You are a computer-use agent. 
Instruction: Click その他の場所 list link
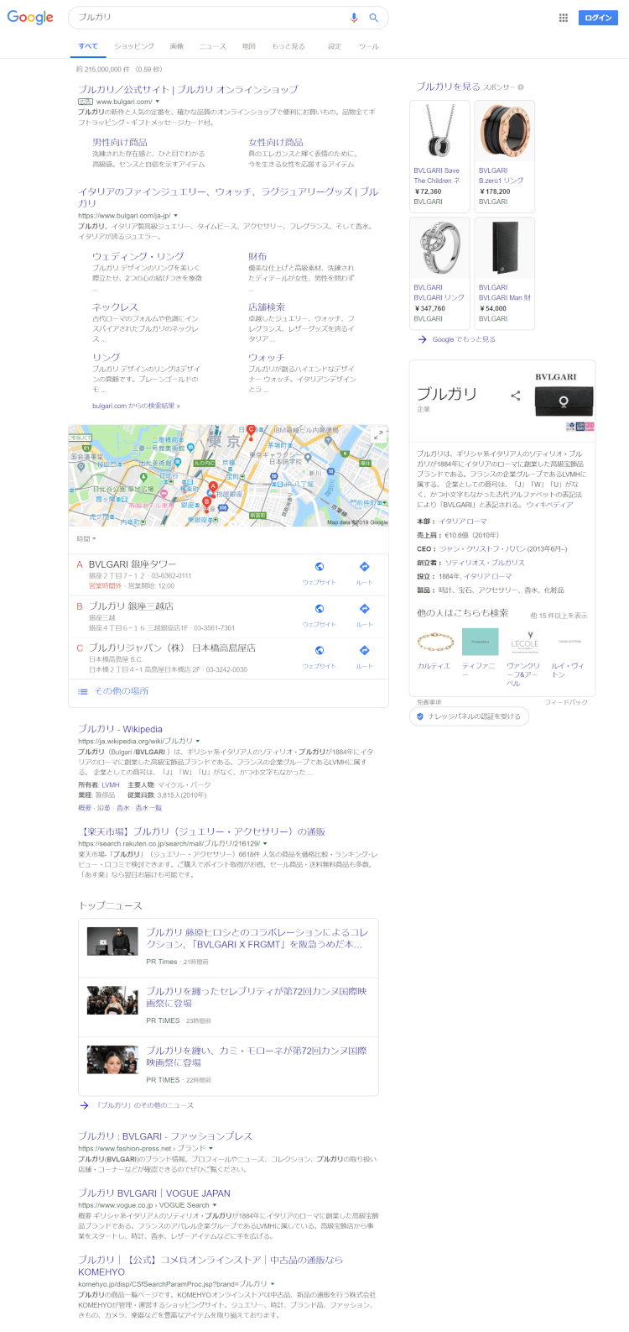click(122, 691)
